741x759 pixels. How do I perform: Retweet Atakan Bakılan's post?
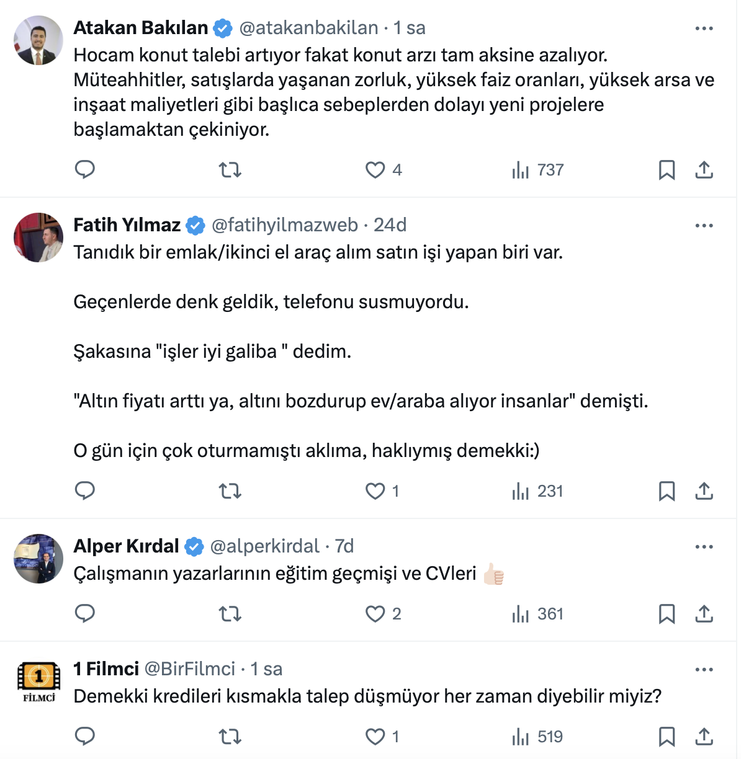[x=230, y=169]
